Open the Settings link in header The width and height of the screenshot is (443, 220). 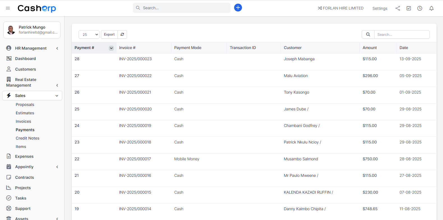click(380, 8)
